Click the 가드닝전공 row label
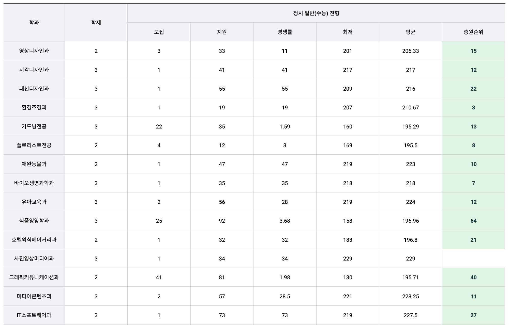This screenshot has height=325, width=509. point(33,126)
